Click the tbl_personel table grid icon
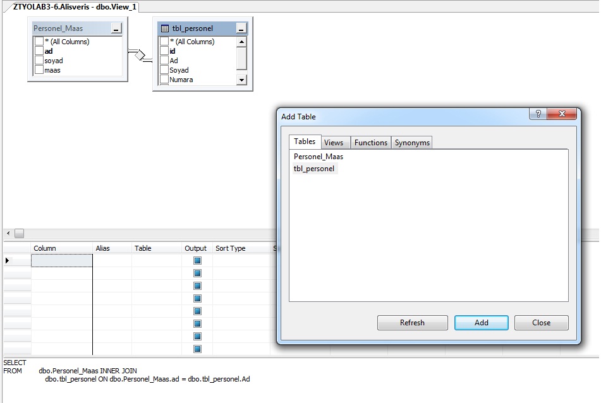Screen dimensions: 601x403 coord(165,28)
